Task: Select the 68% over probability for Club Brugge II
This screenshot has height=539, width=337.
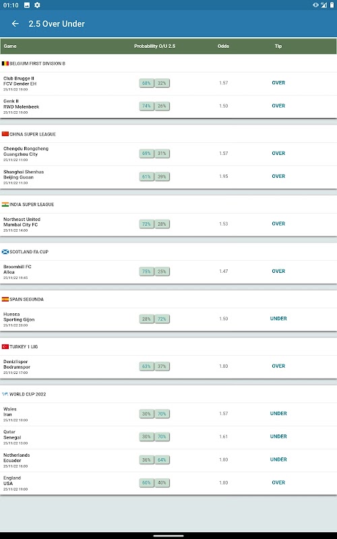Action: [x=146, y=83]
